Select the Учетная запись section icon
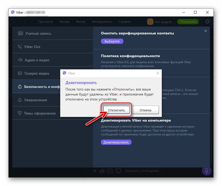 [x=20, y=33]
